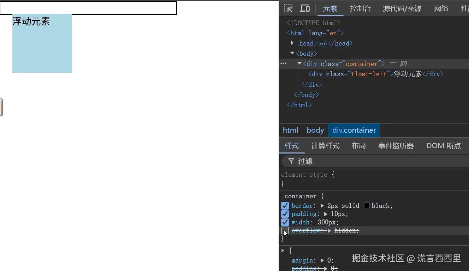This screenshot has width=469, height=271.
Task: Select the closing /html line
Action: coord(299,105)
